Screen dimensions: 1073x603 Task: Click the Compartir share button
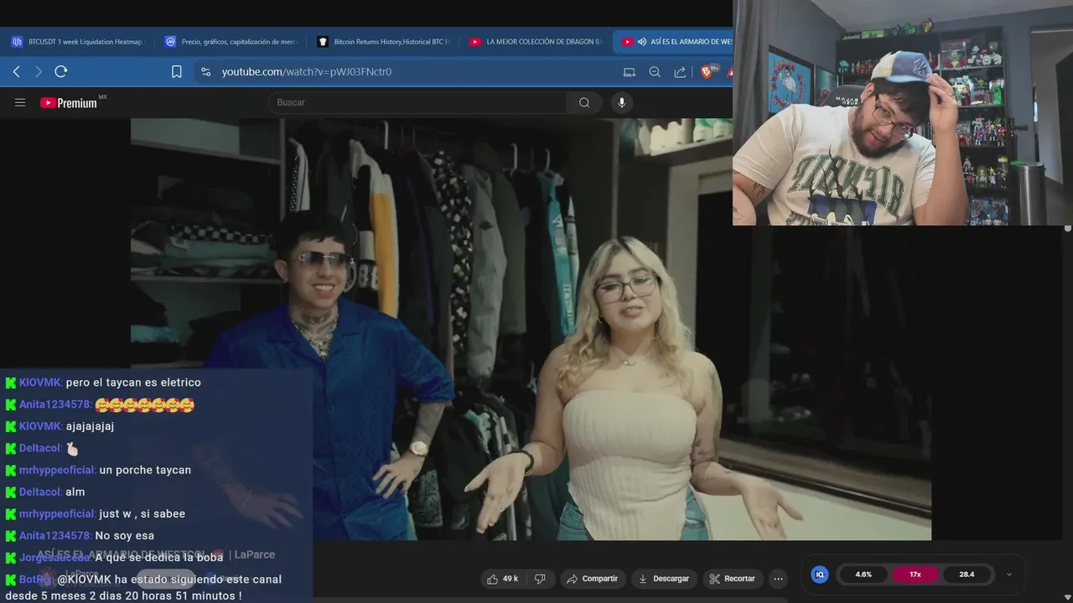592,579
